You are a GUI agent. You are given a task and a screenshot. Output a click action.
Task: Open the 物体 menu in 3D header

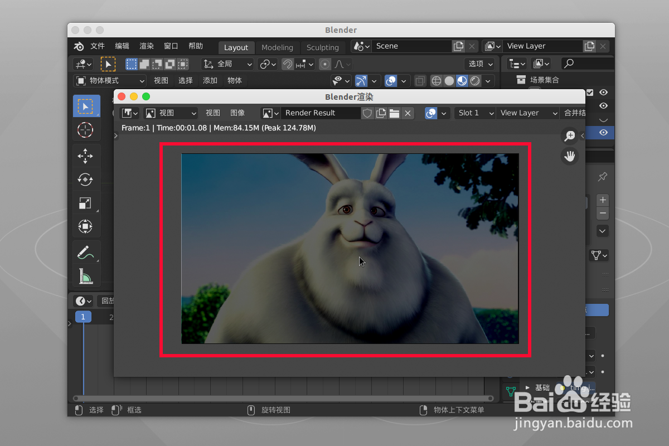235,81
